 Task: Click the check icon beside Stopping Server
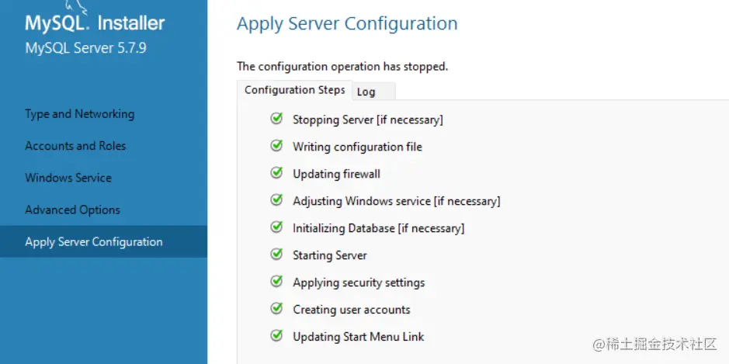pos(276,119)
